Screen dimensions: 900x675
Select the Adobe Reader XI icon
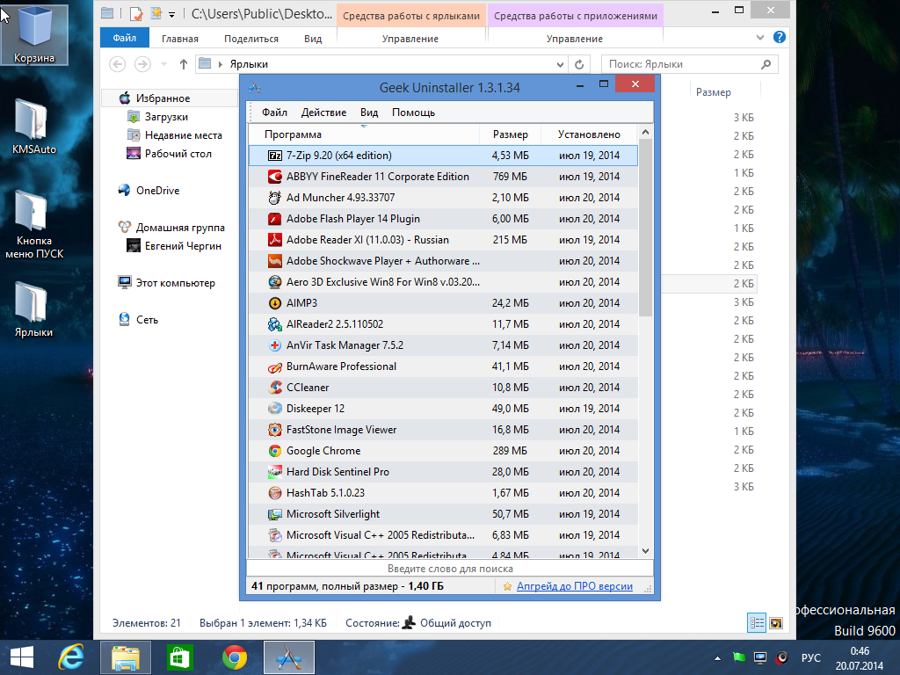(x=275, y=240)
